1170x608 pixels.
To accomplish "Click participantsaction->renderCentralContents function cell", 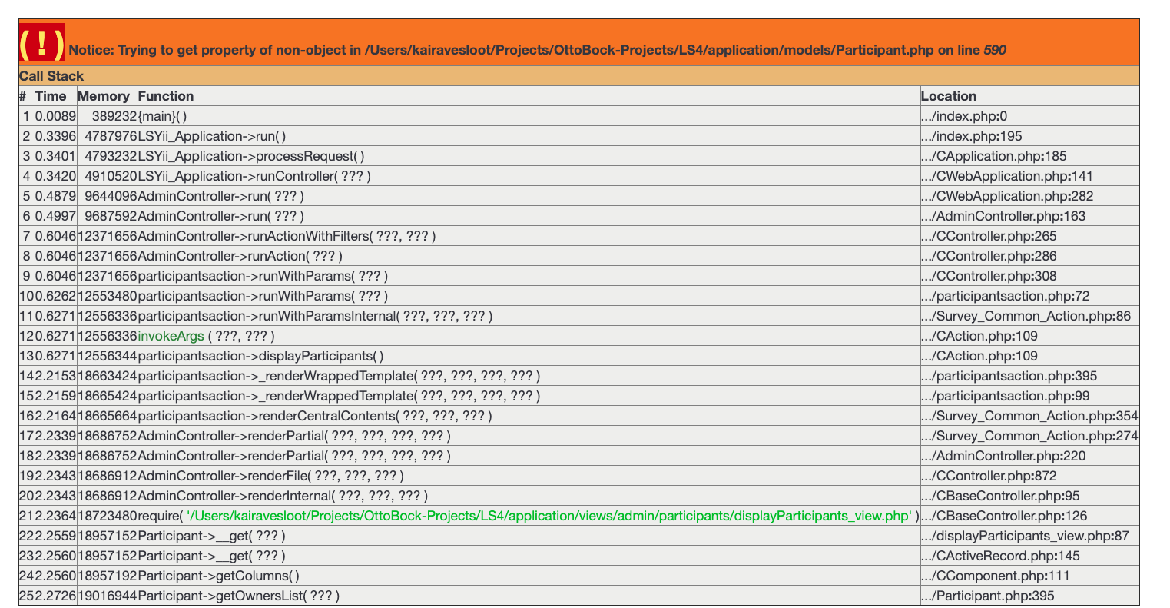I will [314, 416].
